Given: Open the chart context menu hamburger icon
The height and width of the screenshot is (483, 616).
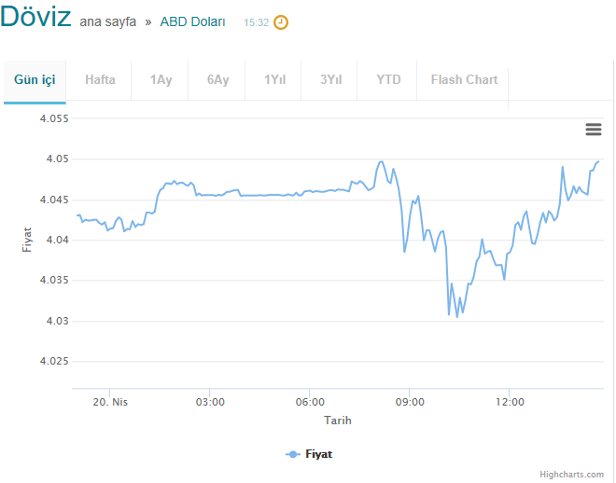Looking at the screenshot, I should pos(594,129).
